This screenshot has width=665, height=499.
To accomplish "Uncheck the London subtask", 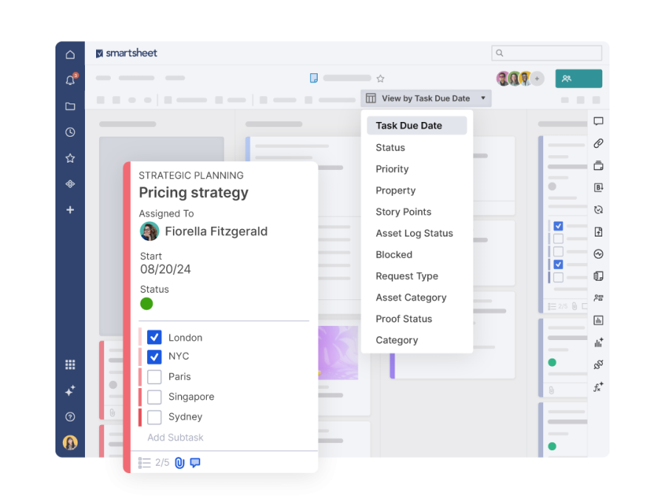I will coord(154,337).
